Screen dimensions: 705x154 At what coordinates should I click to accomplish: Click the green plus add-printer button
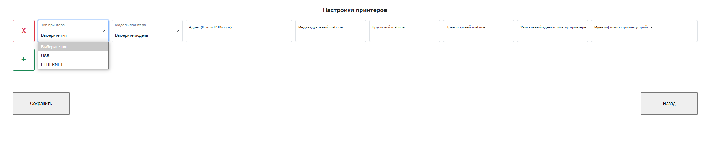24,60
